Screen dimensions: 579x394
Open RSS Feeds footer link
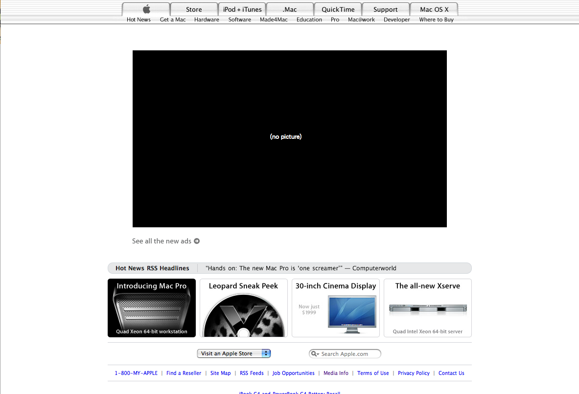click(252, 373)
